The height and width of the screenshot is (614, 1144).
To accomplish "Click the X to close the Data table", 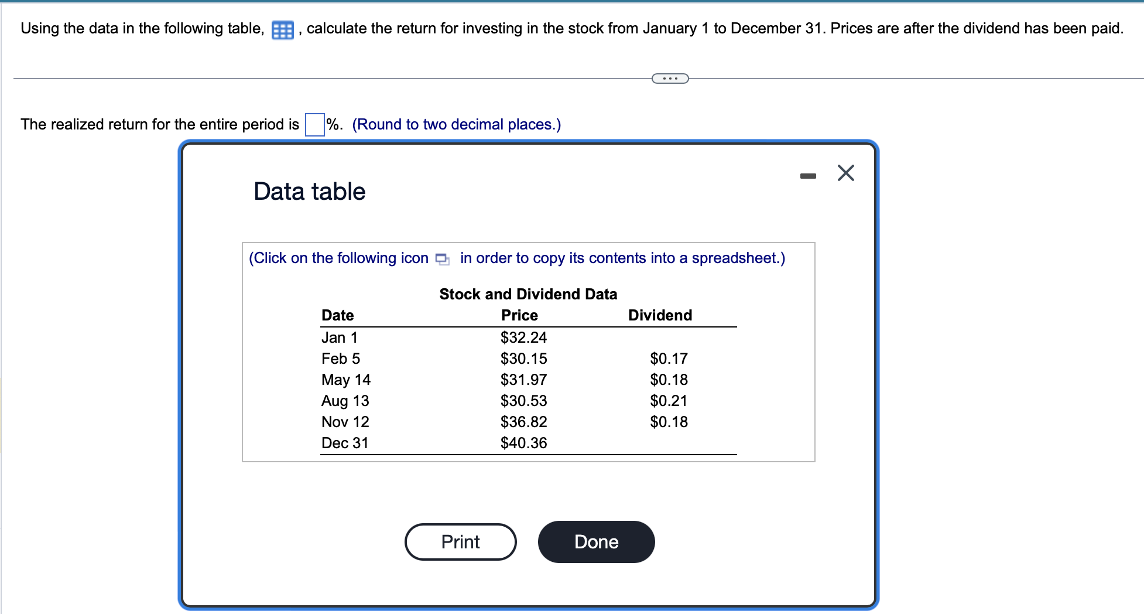I will [845, 173].
